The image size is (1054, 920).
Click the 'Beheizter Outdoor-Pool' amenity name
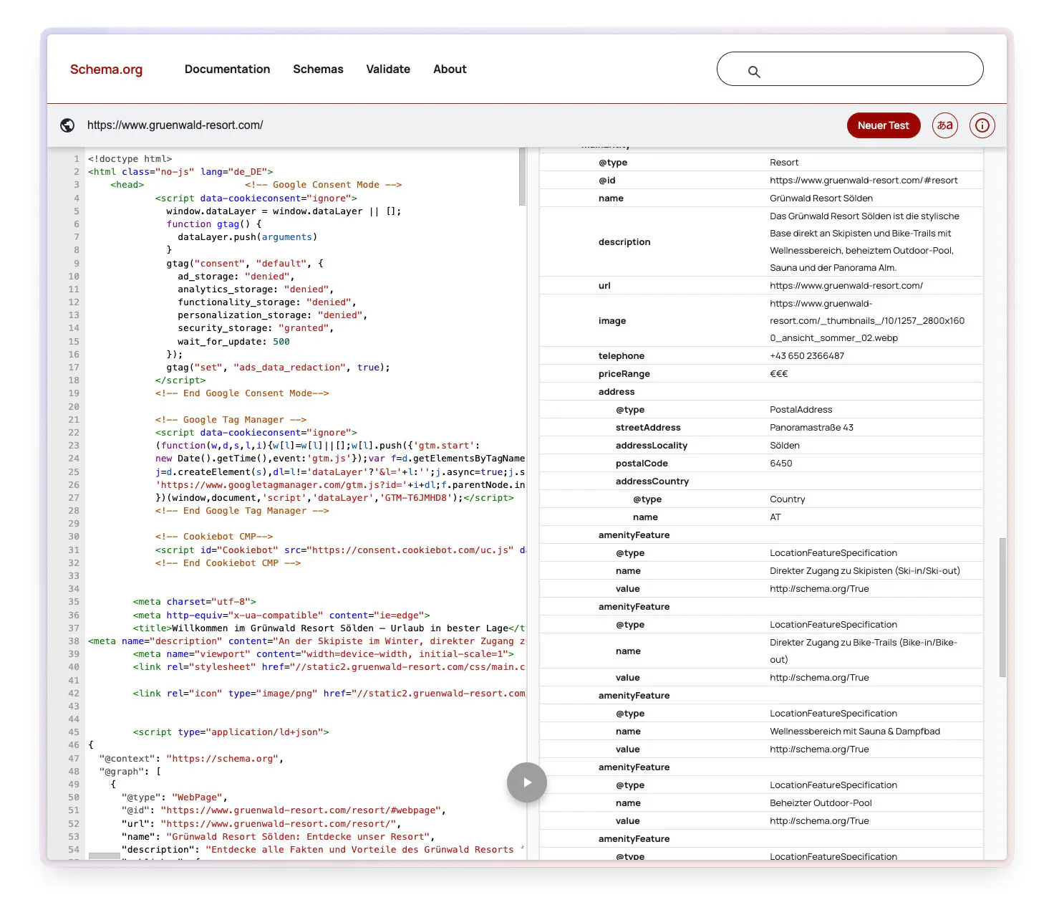point(821,803)
